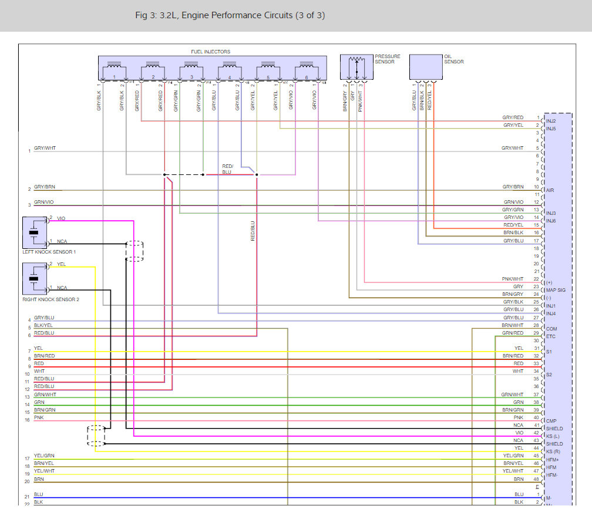Click the 'INJ5' connector pin label
Image resolution: width=592 pixels, height=509 pixels.
[551, 129]
